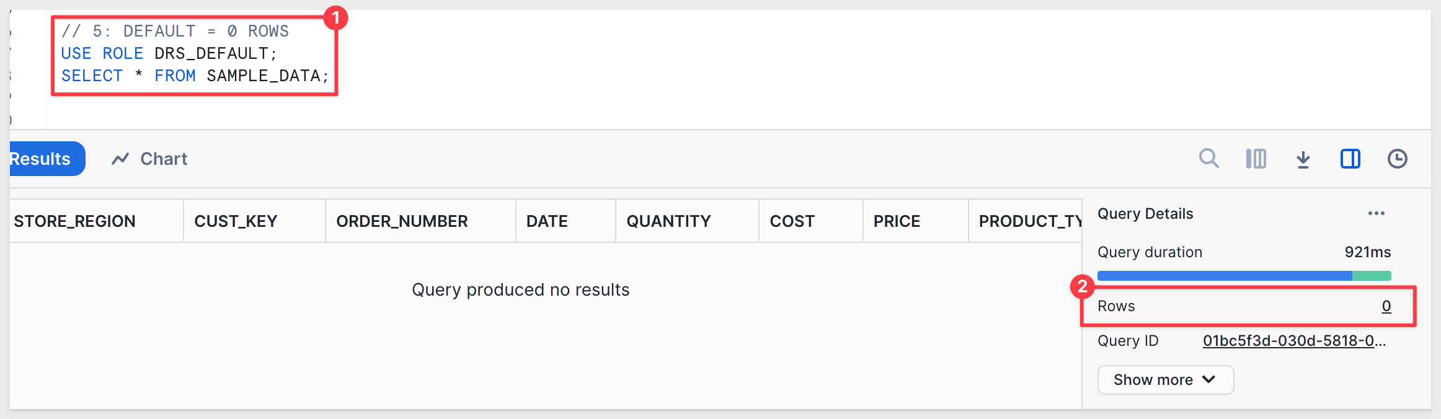Screen dimensions: 1441x419
Task: Switch to the Chart tab
Action: point(149,159)
